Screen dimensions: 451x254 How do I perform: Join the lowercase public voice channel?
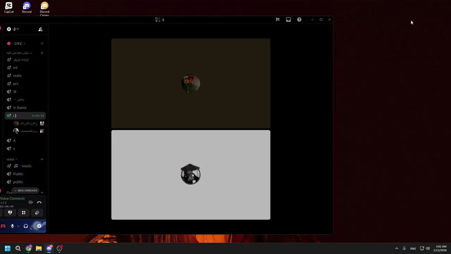pos(25,182)
